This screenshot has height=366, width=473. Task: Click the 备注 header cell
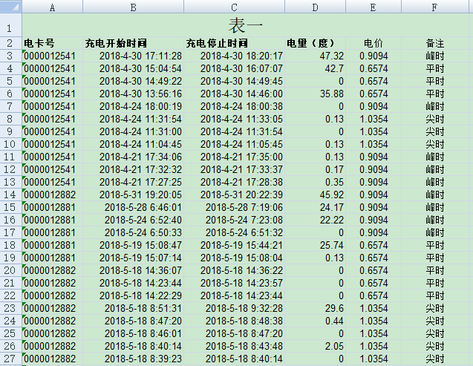point(434,43)
